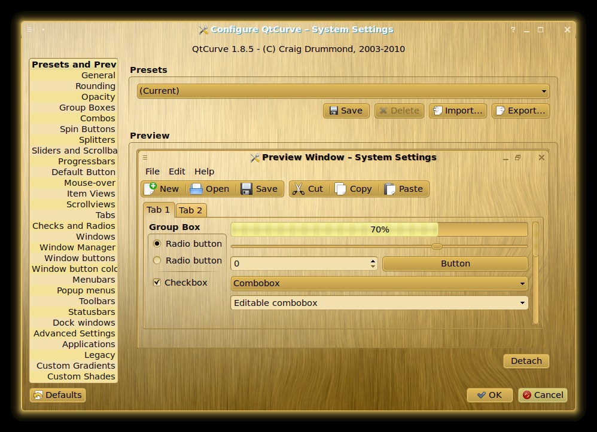Expand the Editable combobox arrow

tap(522, 303)
